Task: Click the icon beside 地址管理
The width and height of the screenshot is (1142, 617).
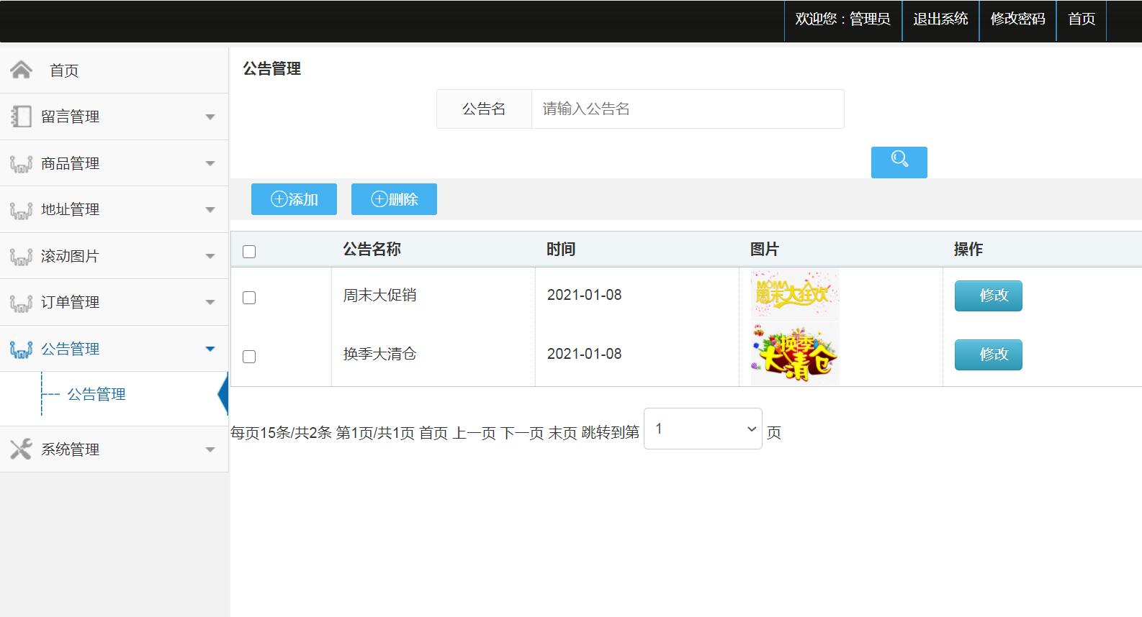Action: pyautogui.click(x=21, y=210)
